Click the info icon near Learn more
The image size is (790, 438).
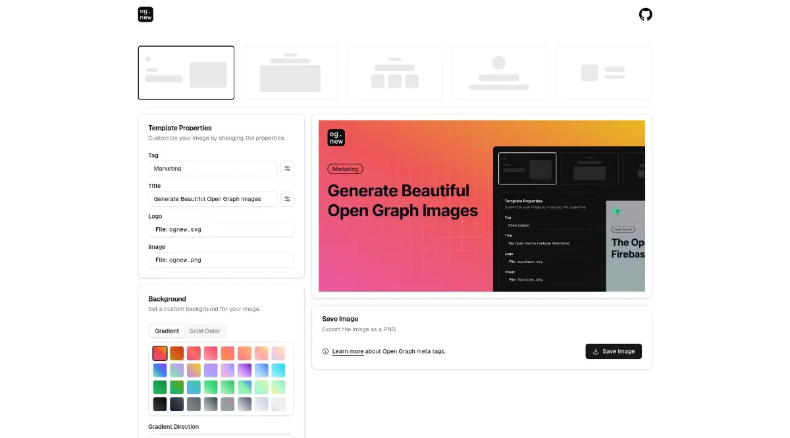(x=325, y=352)
